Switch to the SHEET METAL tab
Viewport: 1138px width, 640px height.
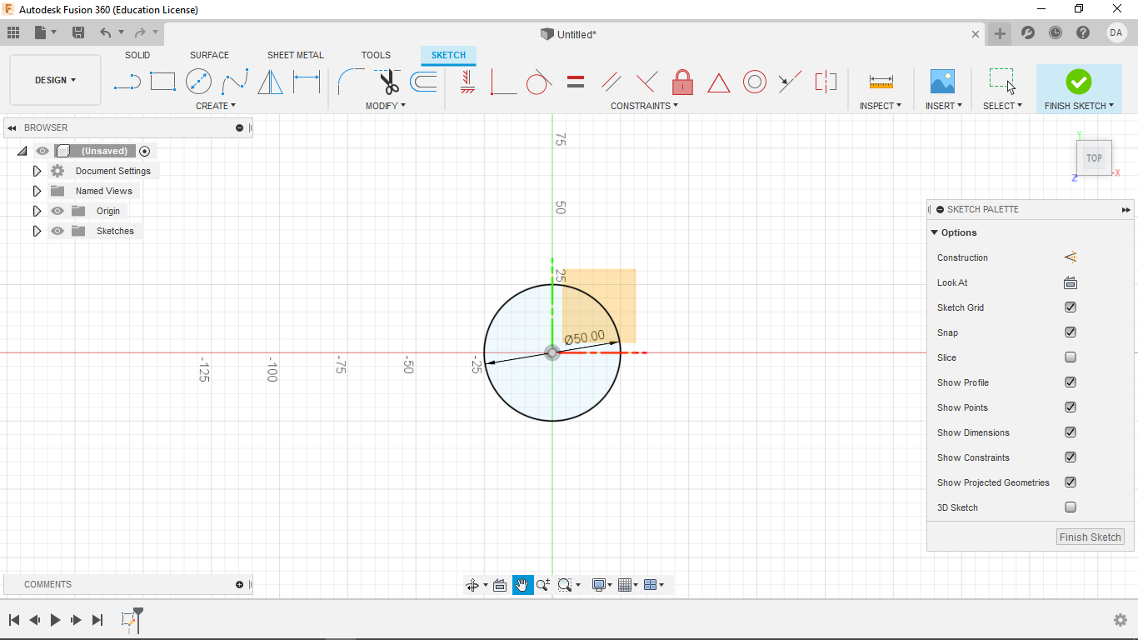(295, 55)
